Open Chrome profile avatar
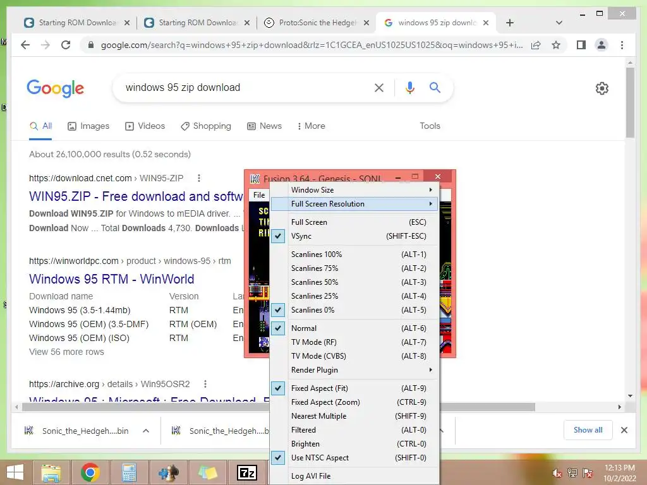Viewport: 647px width, 485px height. pyautogui.click(x=602, y=45)
